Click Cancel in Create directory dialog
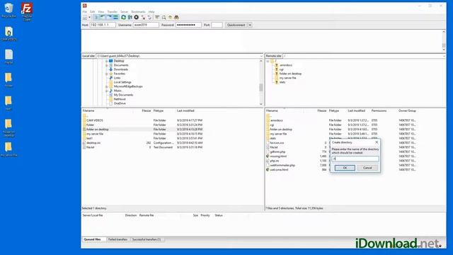 pyautogui.click(x=367, y=168)
